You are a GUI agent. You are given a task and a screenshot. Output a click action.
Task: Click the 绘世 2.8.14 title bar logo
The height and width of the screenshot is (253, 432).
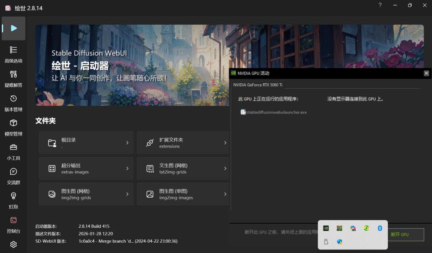point(8,8)
